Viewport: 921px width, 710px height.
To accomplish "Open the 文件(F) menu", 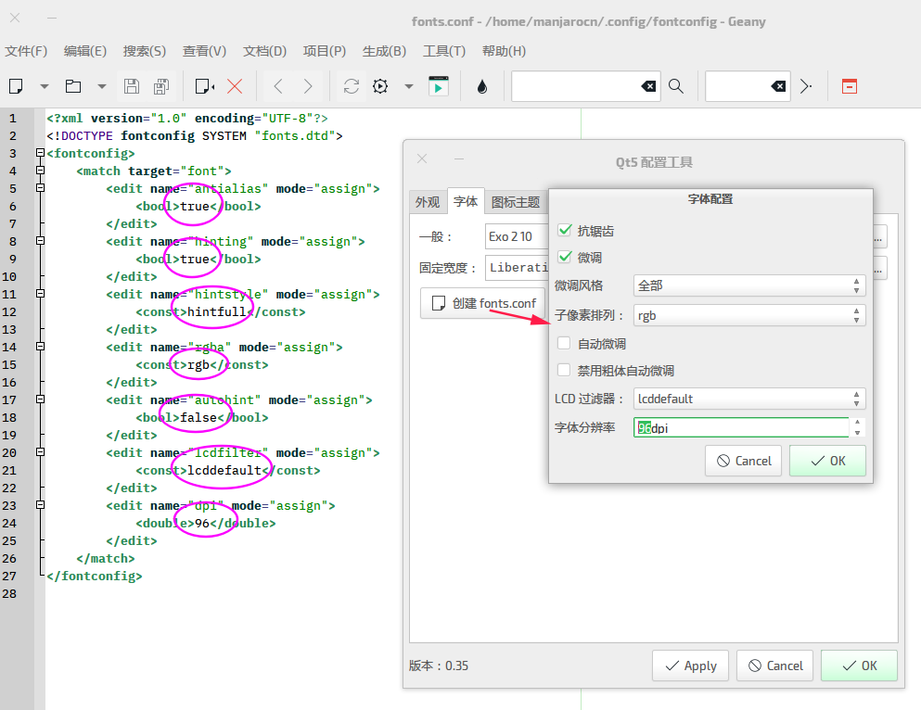I will click(x=26, y=51).
